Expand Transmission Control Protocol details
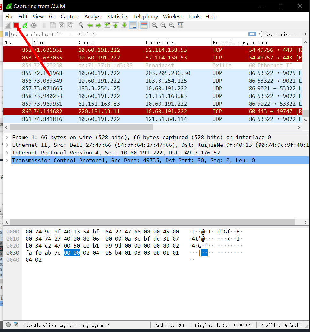The height and width of the screenshot is (332, 310). click(7, 160)
